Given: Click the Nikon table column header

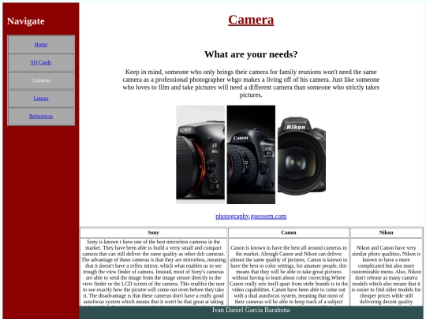Looking at the screenshot, I should [x=386, y=232].
